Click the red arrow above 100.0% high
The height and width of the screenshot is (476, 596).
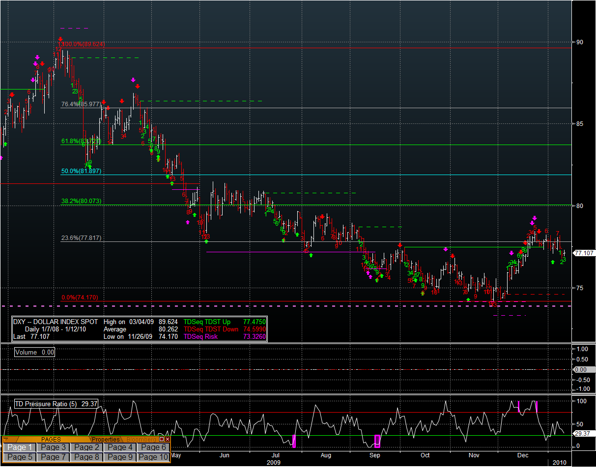pos(60,39)
